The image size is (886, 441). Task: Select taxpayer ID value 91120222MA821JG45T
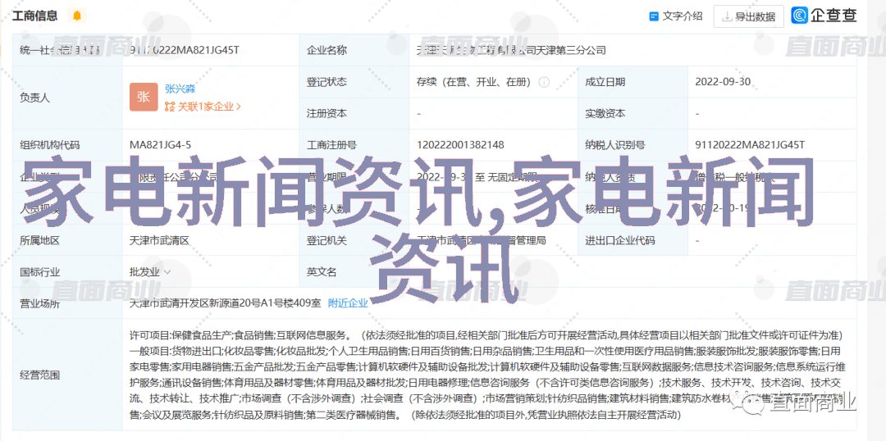(x=751, y=144)
